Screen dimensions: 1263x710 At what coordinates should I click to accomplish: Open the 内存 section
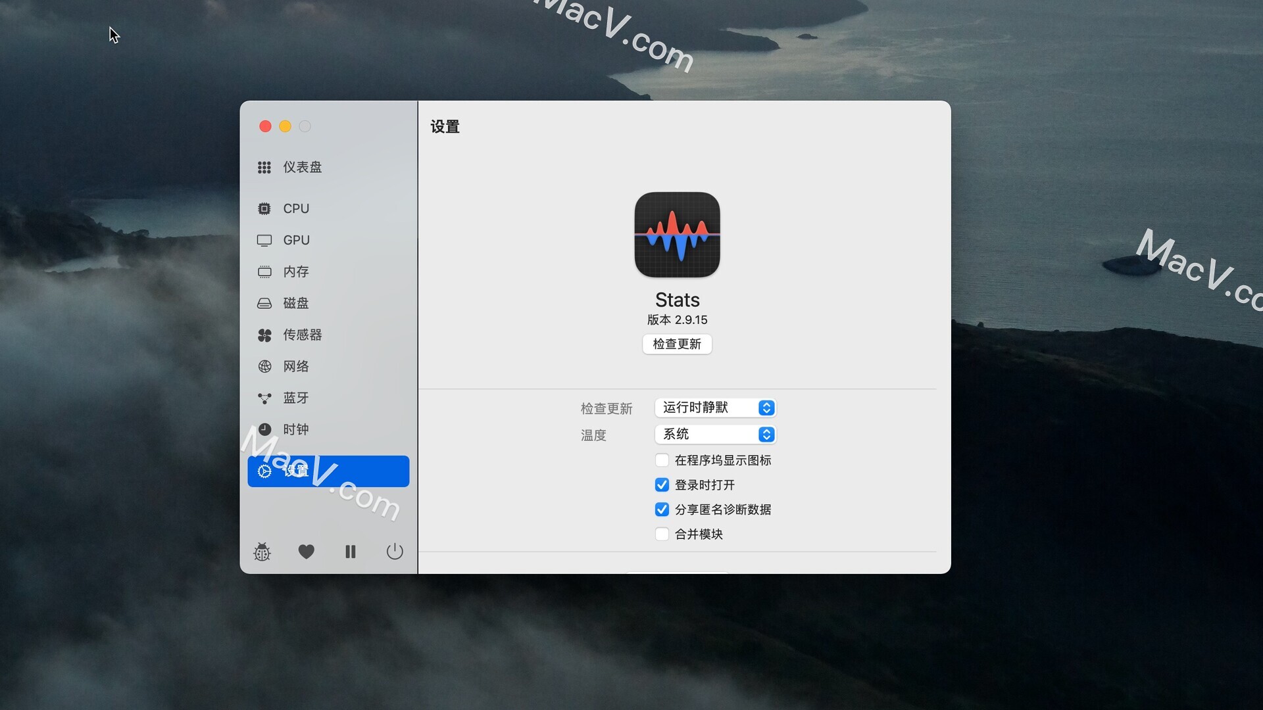coord(328,272)
